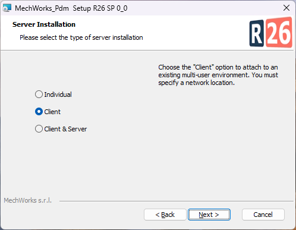Screen dimensions: 296x230
Task: Close the MechWorks_Pdm Setup window
Action: click(x=286, y=8)
